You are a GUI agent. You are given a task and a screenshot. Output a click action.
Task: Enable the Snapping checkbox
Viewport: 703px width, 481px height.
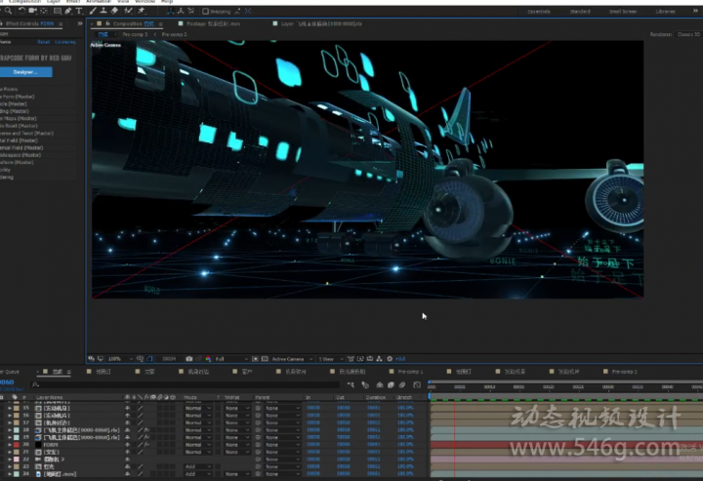click(205, 11)
